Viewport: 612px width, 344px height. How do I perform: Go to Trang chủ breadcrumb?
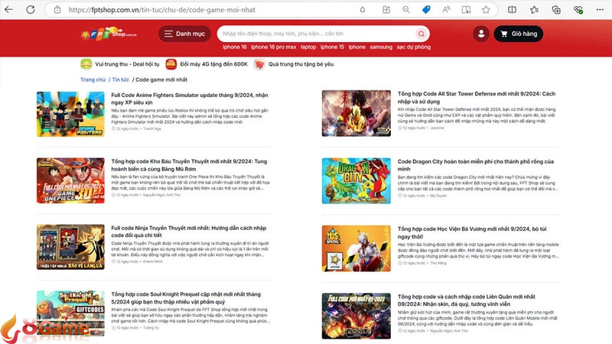(93, 80)
